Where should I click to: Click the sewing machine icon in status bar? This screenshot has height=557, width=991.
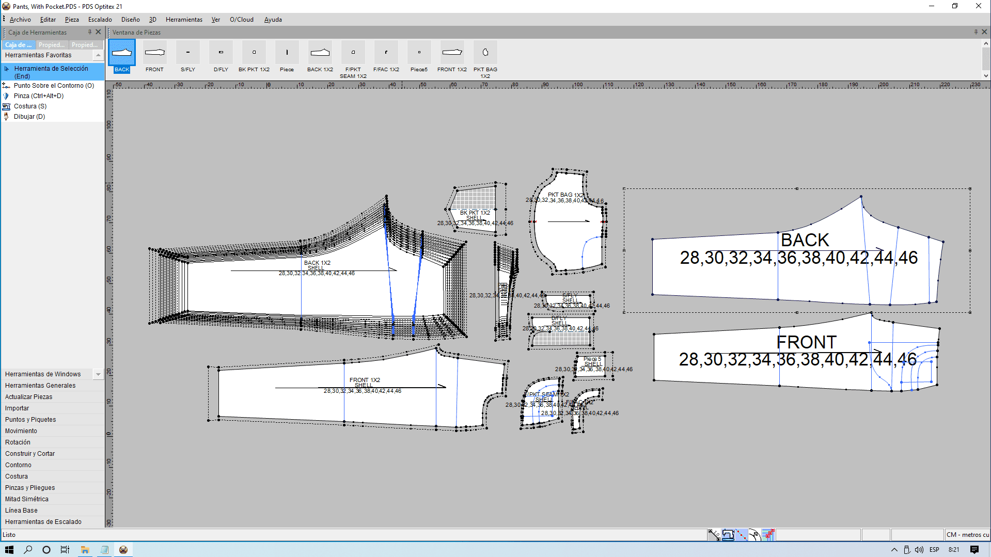click(x=728, y=535)
